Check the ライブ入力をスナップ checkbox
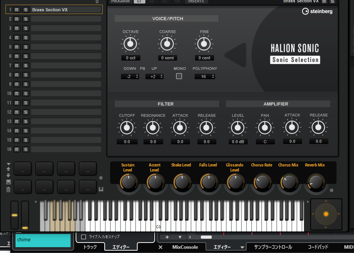The image size is (354, 253). click(83, 237)
